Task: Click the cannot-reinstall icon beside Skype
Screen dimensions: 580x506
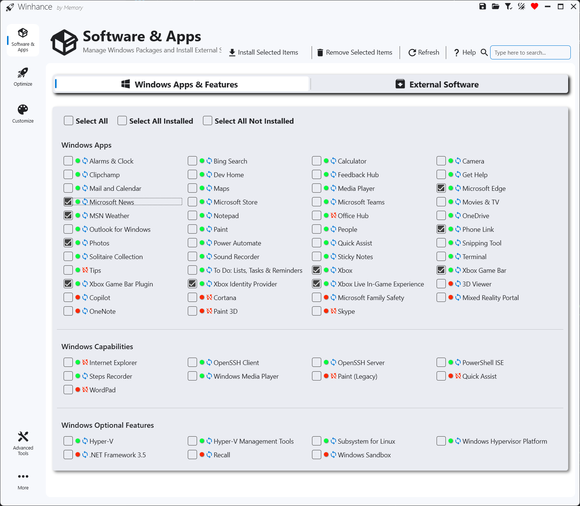Action: pos(333,311)
